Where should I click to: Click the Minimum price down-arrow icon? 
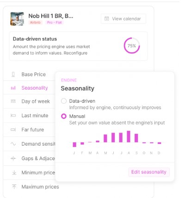tap(14, 173)
